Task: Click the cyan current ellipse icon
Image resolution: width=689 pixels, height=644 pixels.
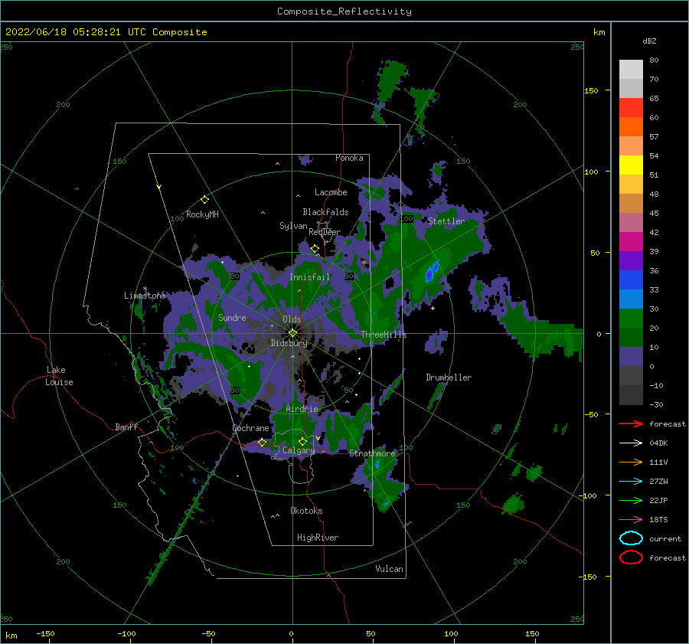Action: pyautogui.click(x=631, y=538)
